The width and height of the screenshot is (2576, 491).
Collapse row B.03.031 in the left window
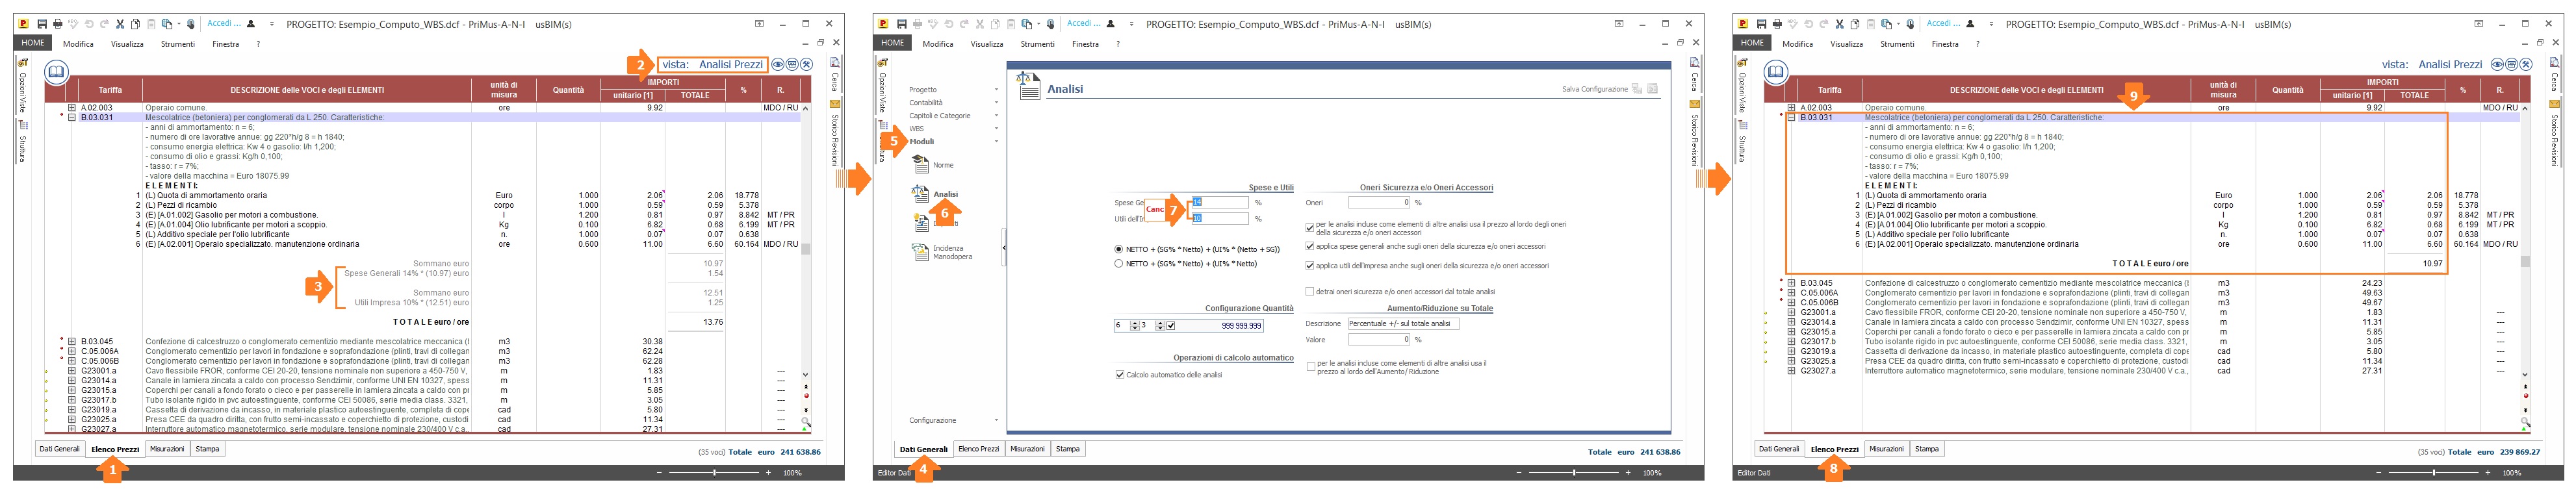(x=72, y=118)
